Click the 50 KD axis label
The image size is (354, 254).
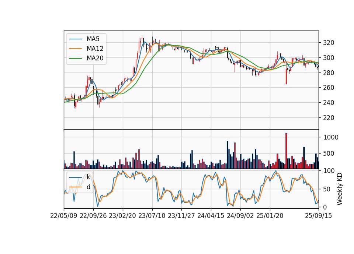tap(327, 189)
